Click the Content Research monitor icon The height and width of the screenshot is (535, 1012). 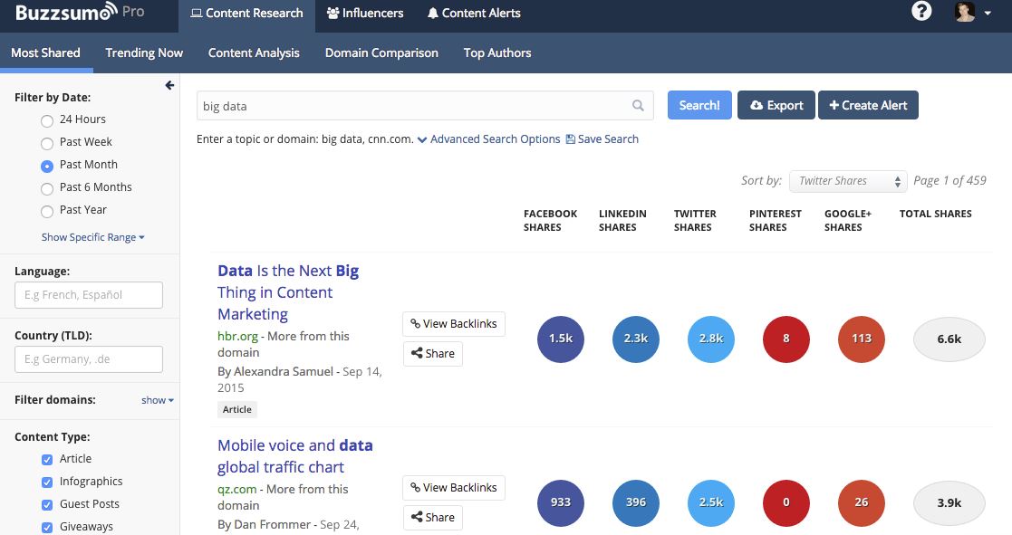[194, 13]
